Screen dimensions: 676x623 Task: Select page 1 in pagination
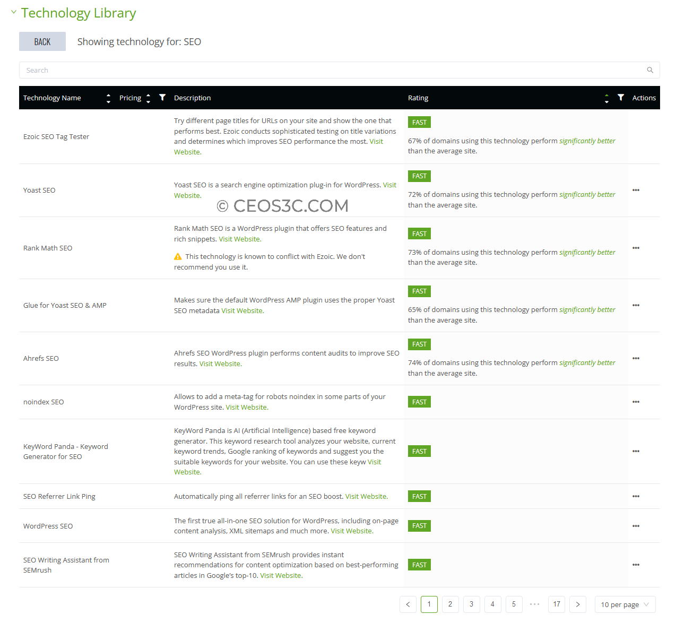point(429,604)
